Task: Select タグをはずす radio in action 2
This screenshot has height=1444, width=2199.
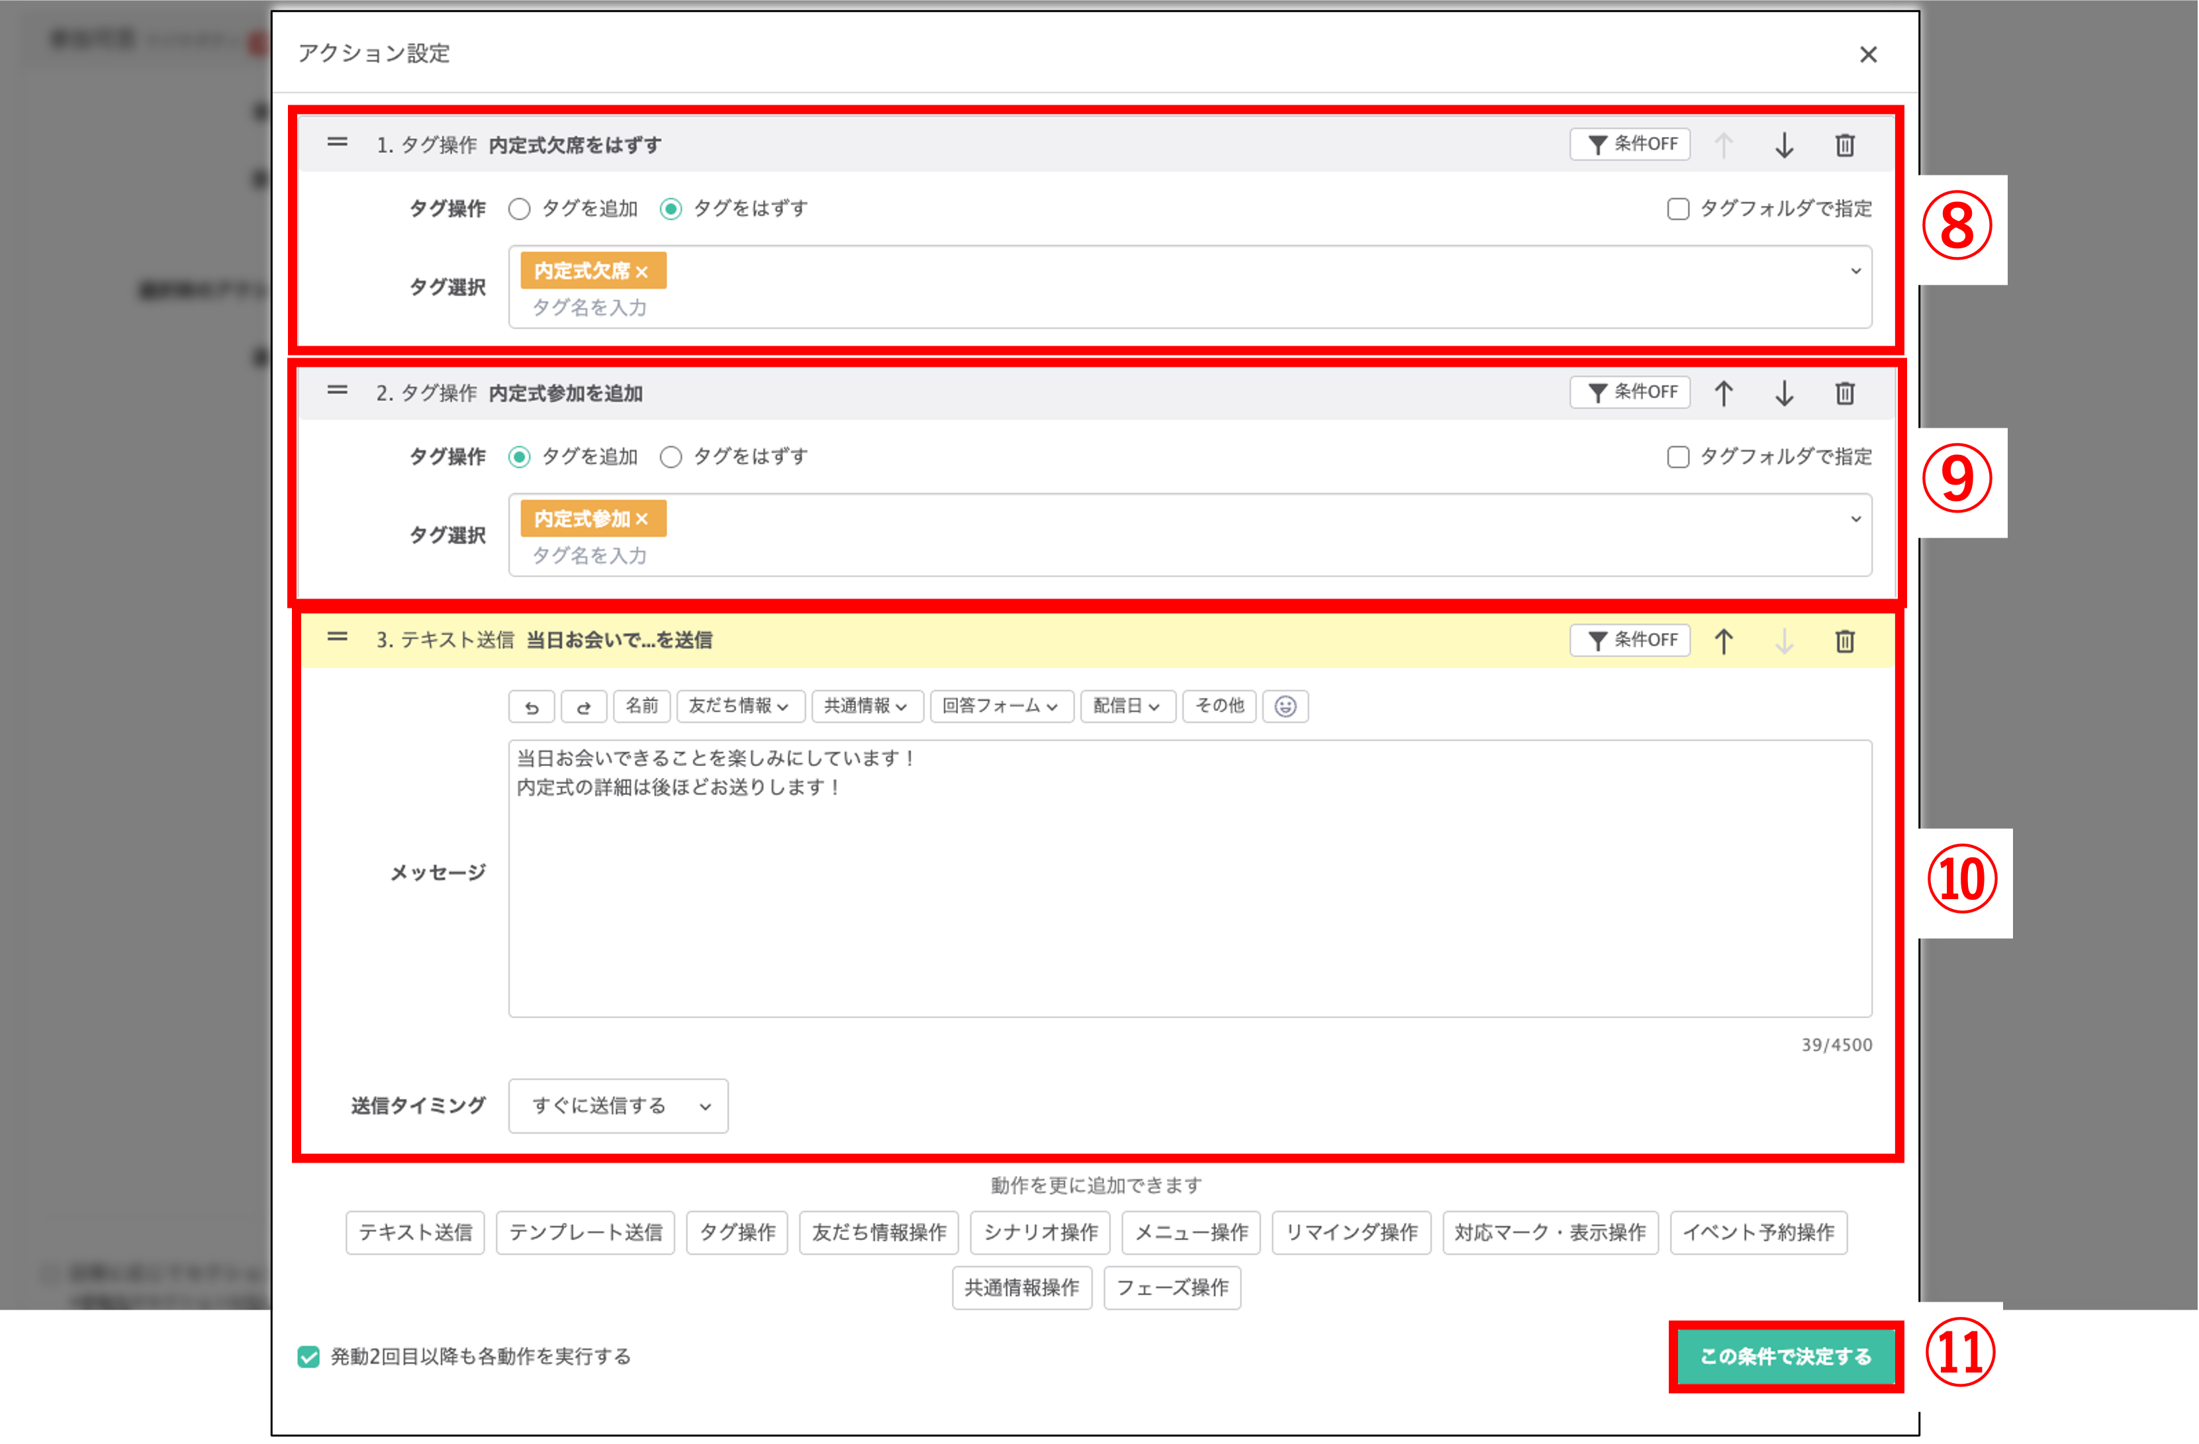Action: [x=671, y=457]
